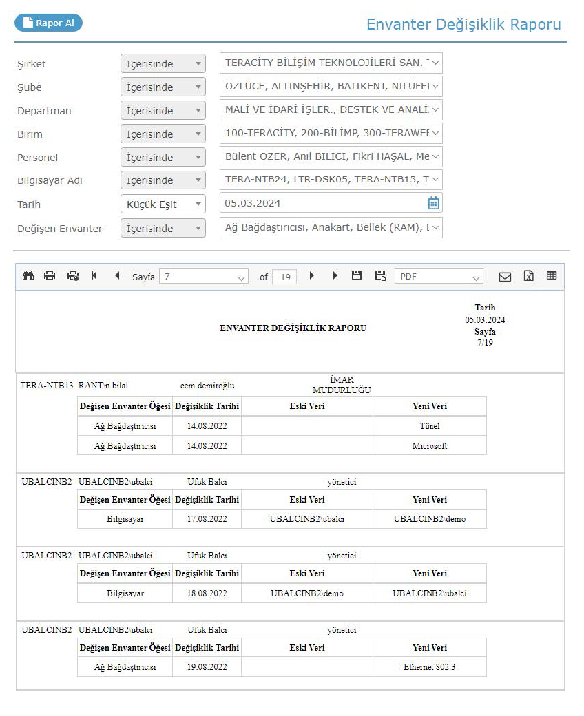584x716 pixels.
Task: Open the find binoculars tool in report toolbar
Action: [28, 275]
